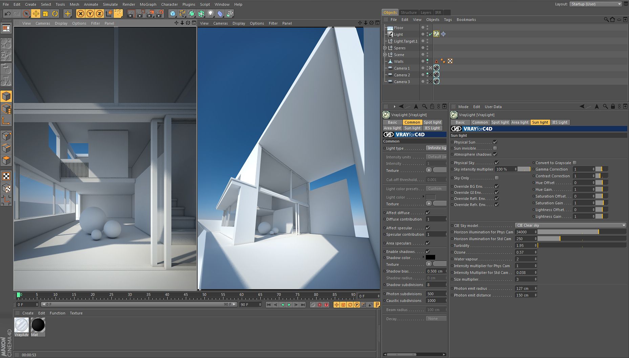
Task: Select the Rotate tool in top toolbar
Action: click(55, 14)
